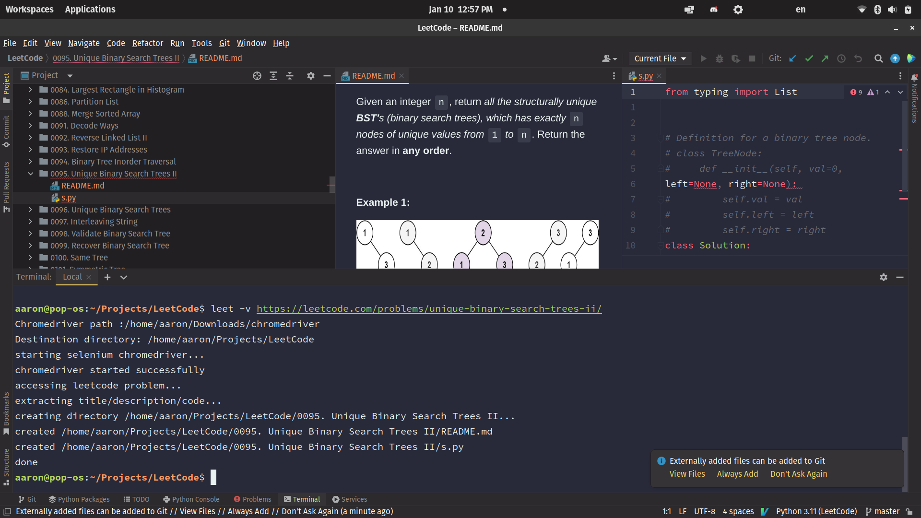Viewport: 921px width, 518px height.
Task: Open the Current File run configuration dropdown
Action: pyautogui.click(x=660, y=59)
